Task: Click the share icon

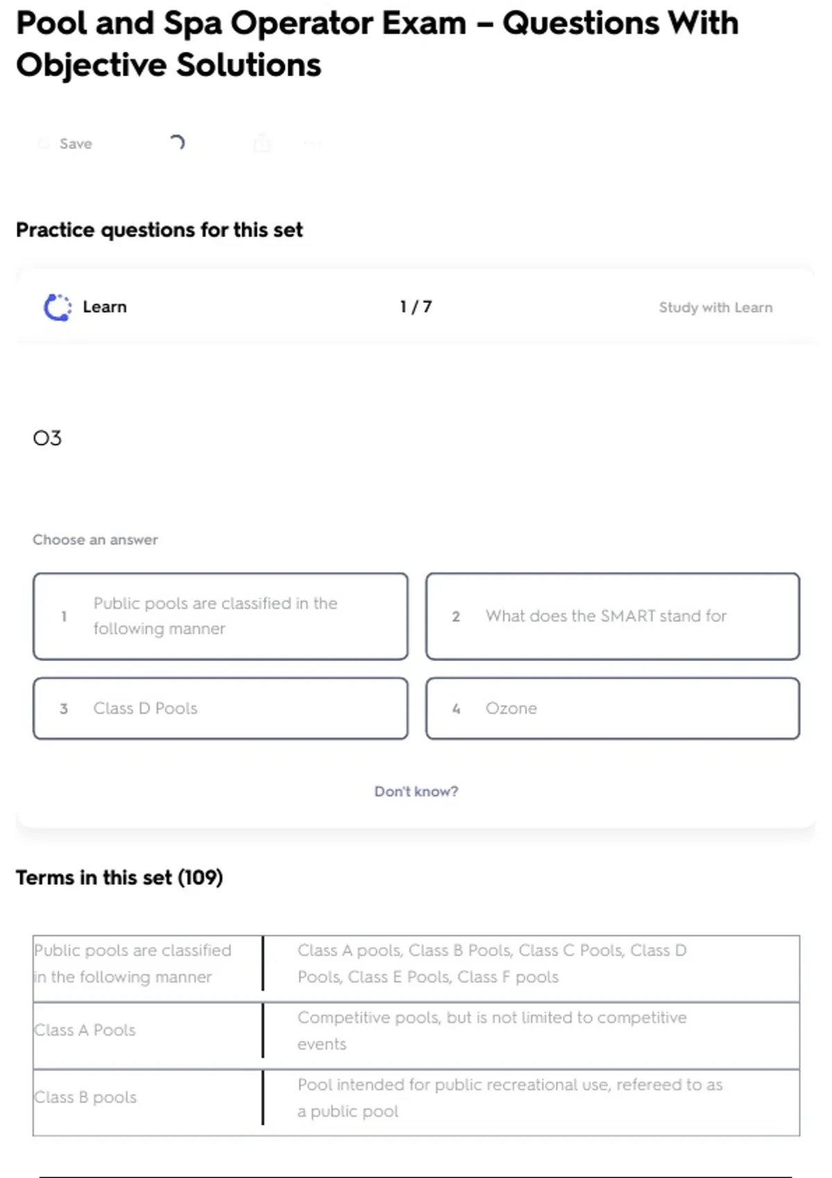Action: (x=262, y=143)
